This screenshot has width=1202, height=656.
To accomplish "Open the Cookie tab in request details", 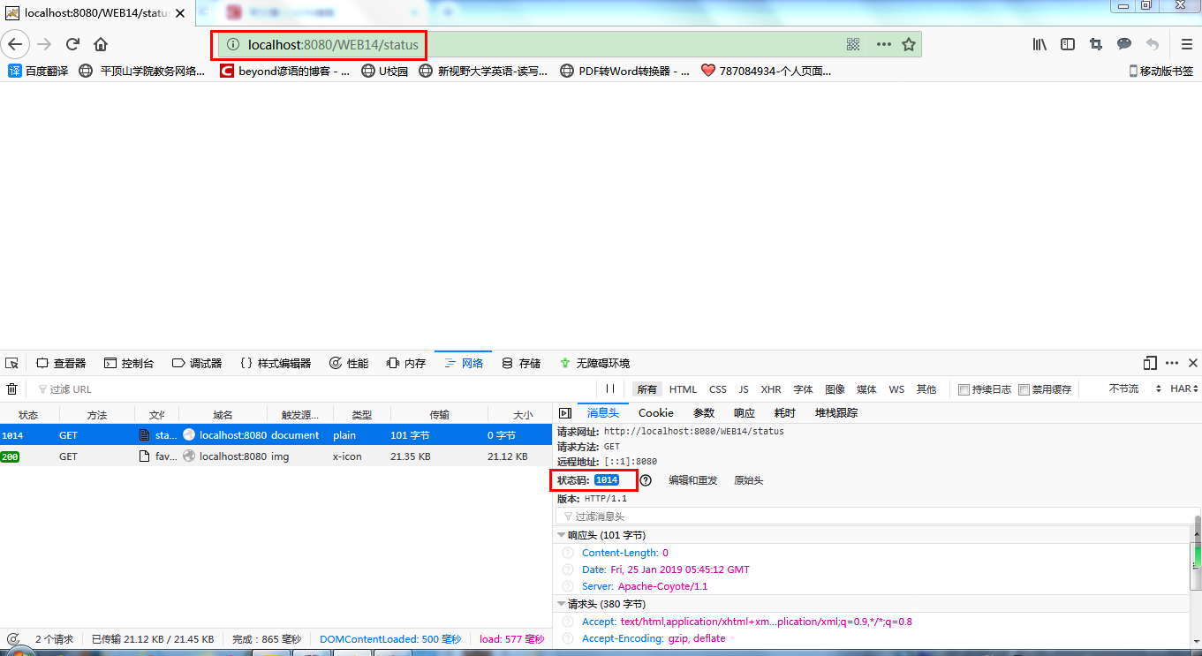I will (656, 413).
